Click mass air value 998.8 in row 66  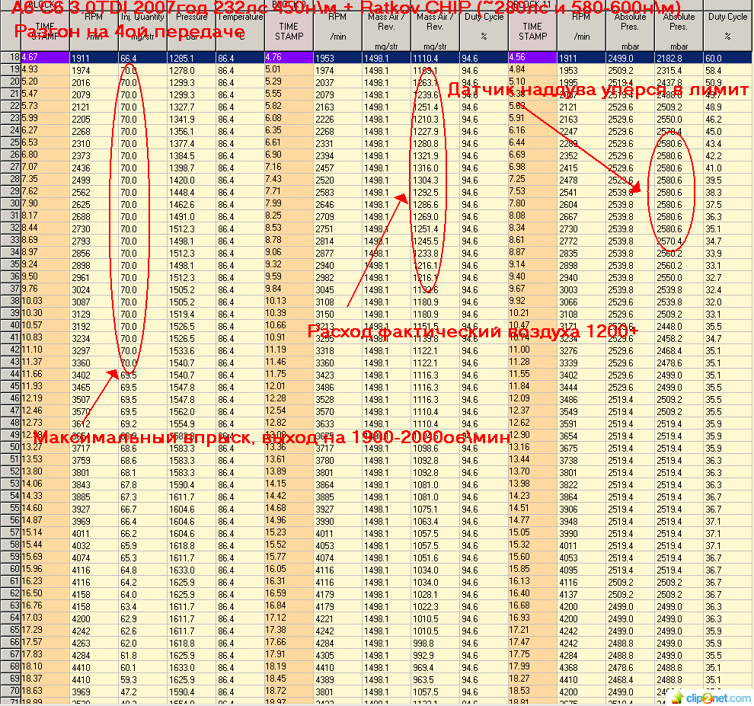point(435,644)
